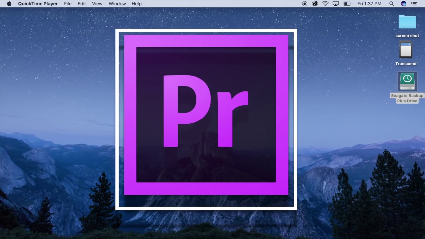This screenshot has height=239, width=425.
Task: Click the Premiere Pro logo graphic
Action: coord(206,115)
